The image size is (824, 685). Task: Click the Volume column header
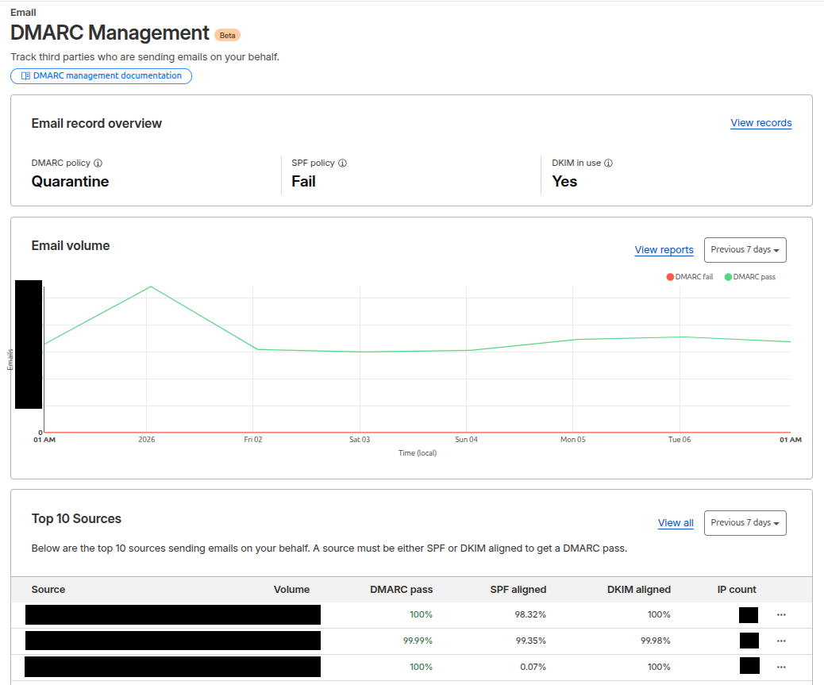click(x=291, y=590)
